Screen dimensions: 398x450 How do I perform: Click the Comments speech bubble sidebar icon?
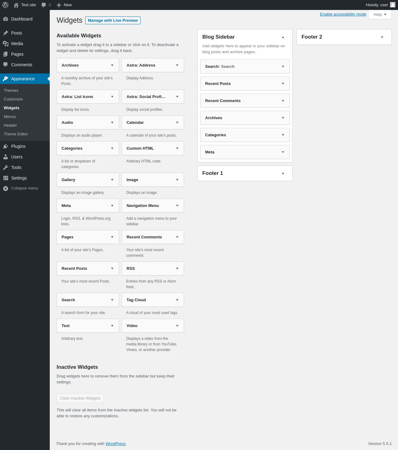click(6, 65)
